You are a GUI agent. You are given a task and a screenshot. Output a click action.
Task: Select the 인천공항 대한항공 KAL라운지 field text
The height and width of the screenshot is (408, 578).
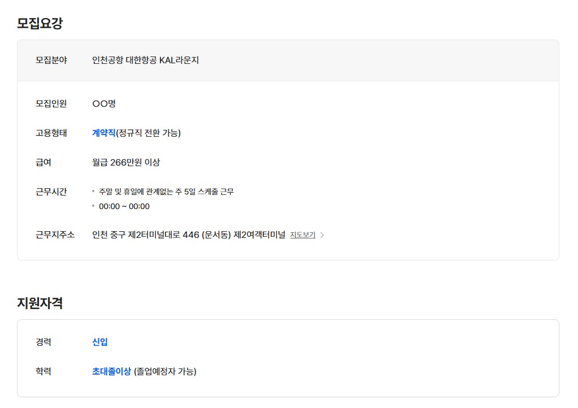[145, 60]
